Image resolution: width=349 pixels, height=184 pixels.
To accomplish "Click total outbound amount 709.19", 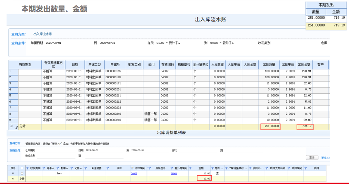I will (x=307, y=126).
